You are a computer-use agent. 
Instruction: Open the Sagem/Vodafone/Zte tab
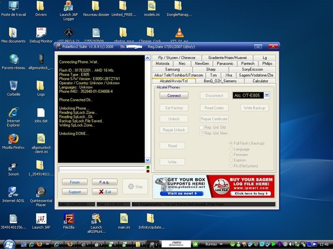click(256, 75)
